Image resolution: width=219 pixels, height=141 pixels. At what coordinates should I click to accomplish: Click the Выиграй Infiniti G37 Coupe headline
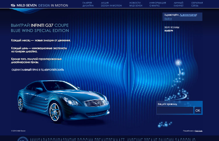pyautogui.click(x=40, y=28)
